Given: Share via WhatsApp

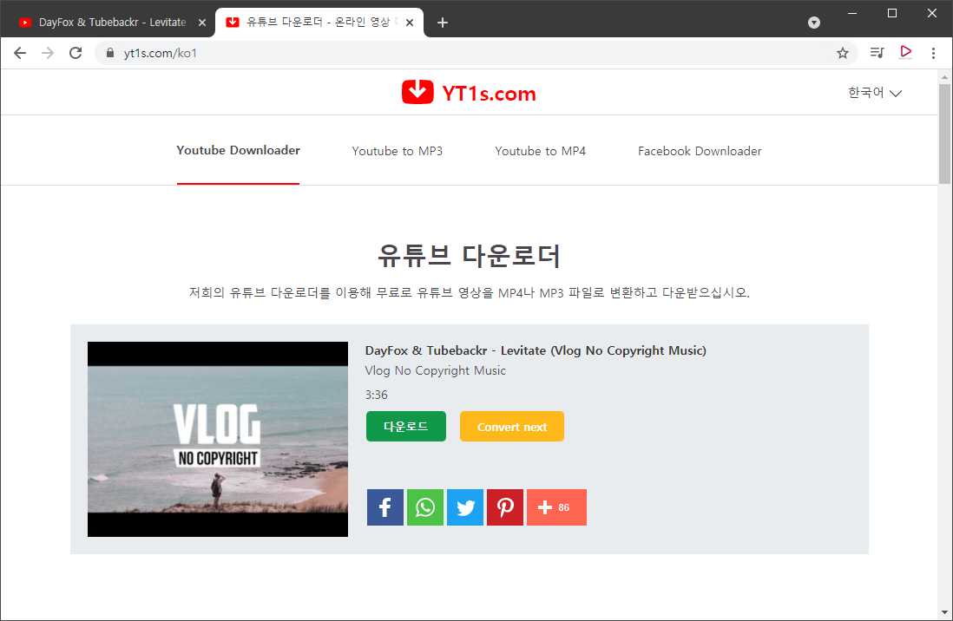Looking at the screenshot, I should (x=424, y=507).
